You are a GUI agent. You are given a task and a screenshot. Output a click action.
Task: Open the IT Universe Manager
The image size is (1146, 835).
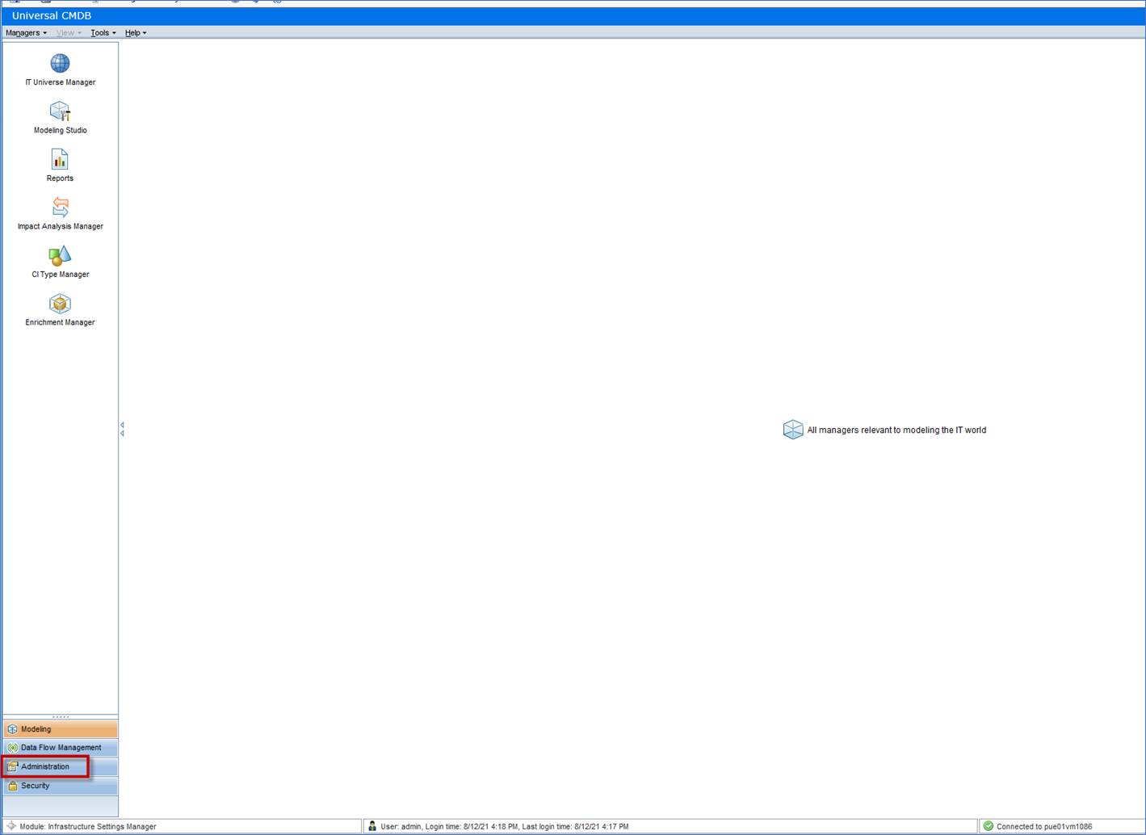click(60, 69)
